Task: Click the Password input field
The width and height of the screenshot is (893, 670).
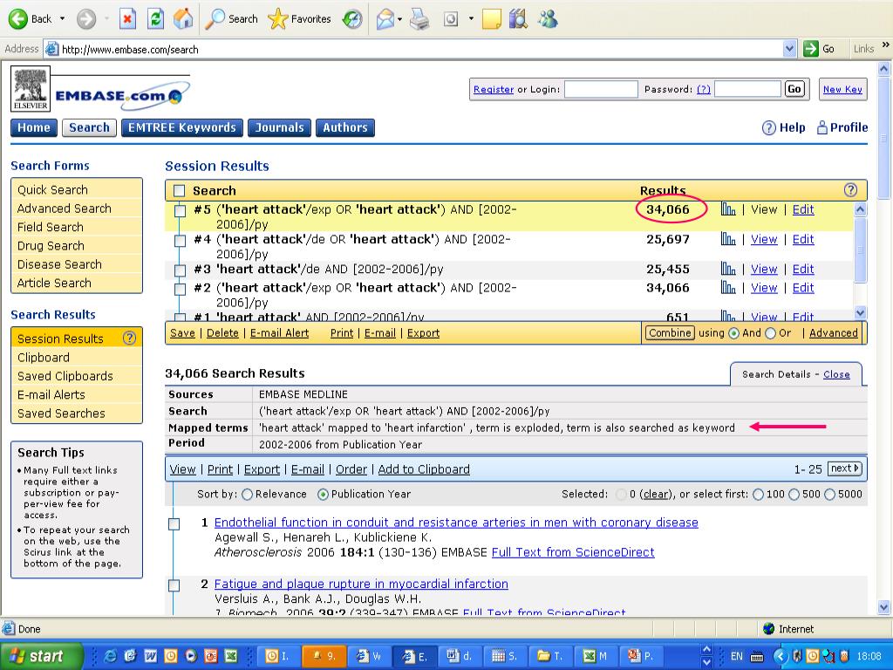Action: [747, 89]
